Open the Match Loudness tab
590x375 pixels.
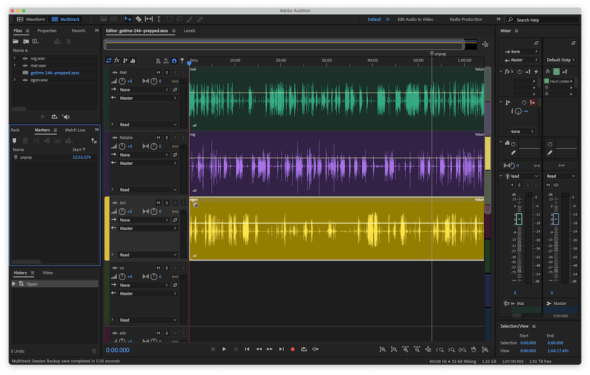tap(75, 130)
